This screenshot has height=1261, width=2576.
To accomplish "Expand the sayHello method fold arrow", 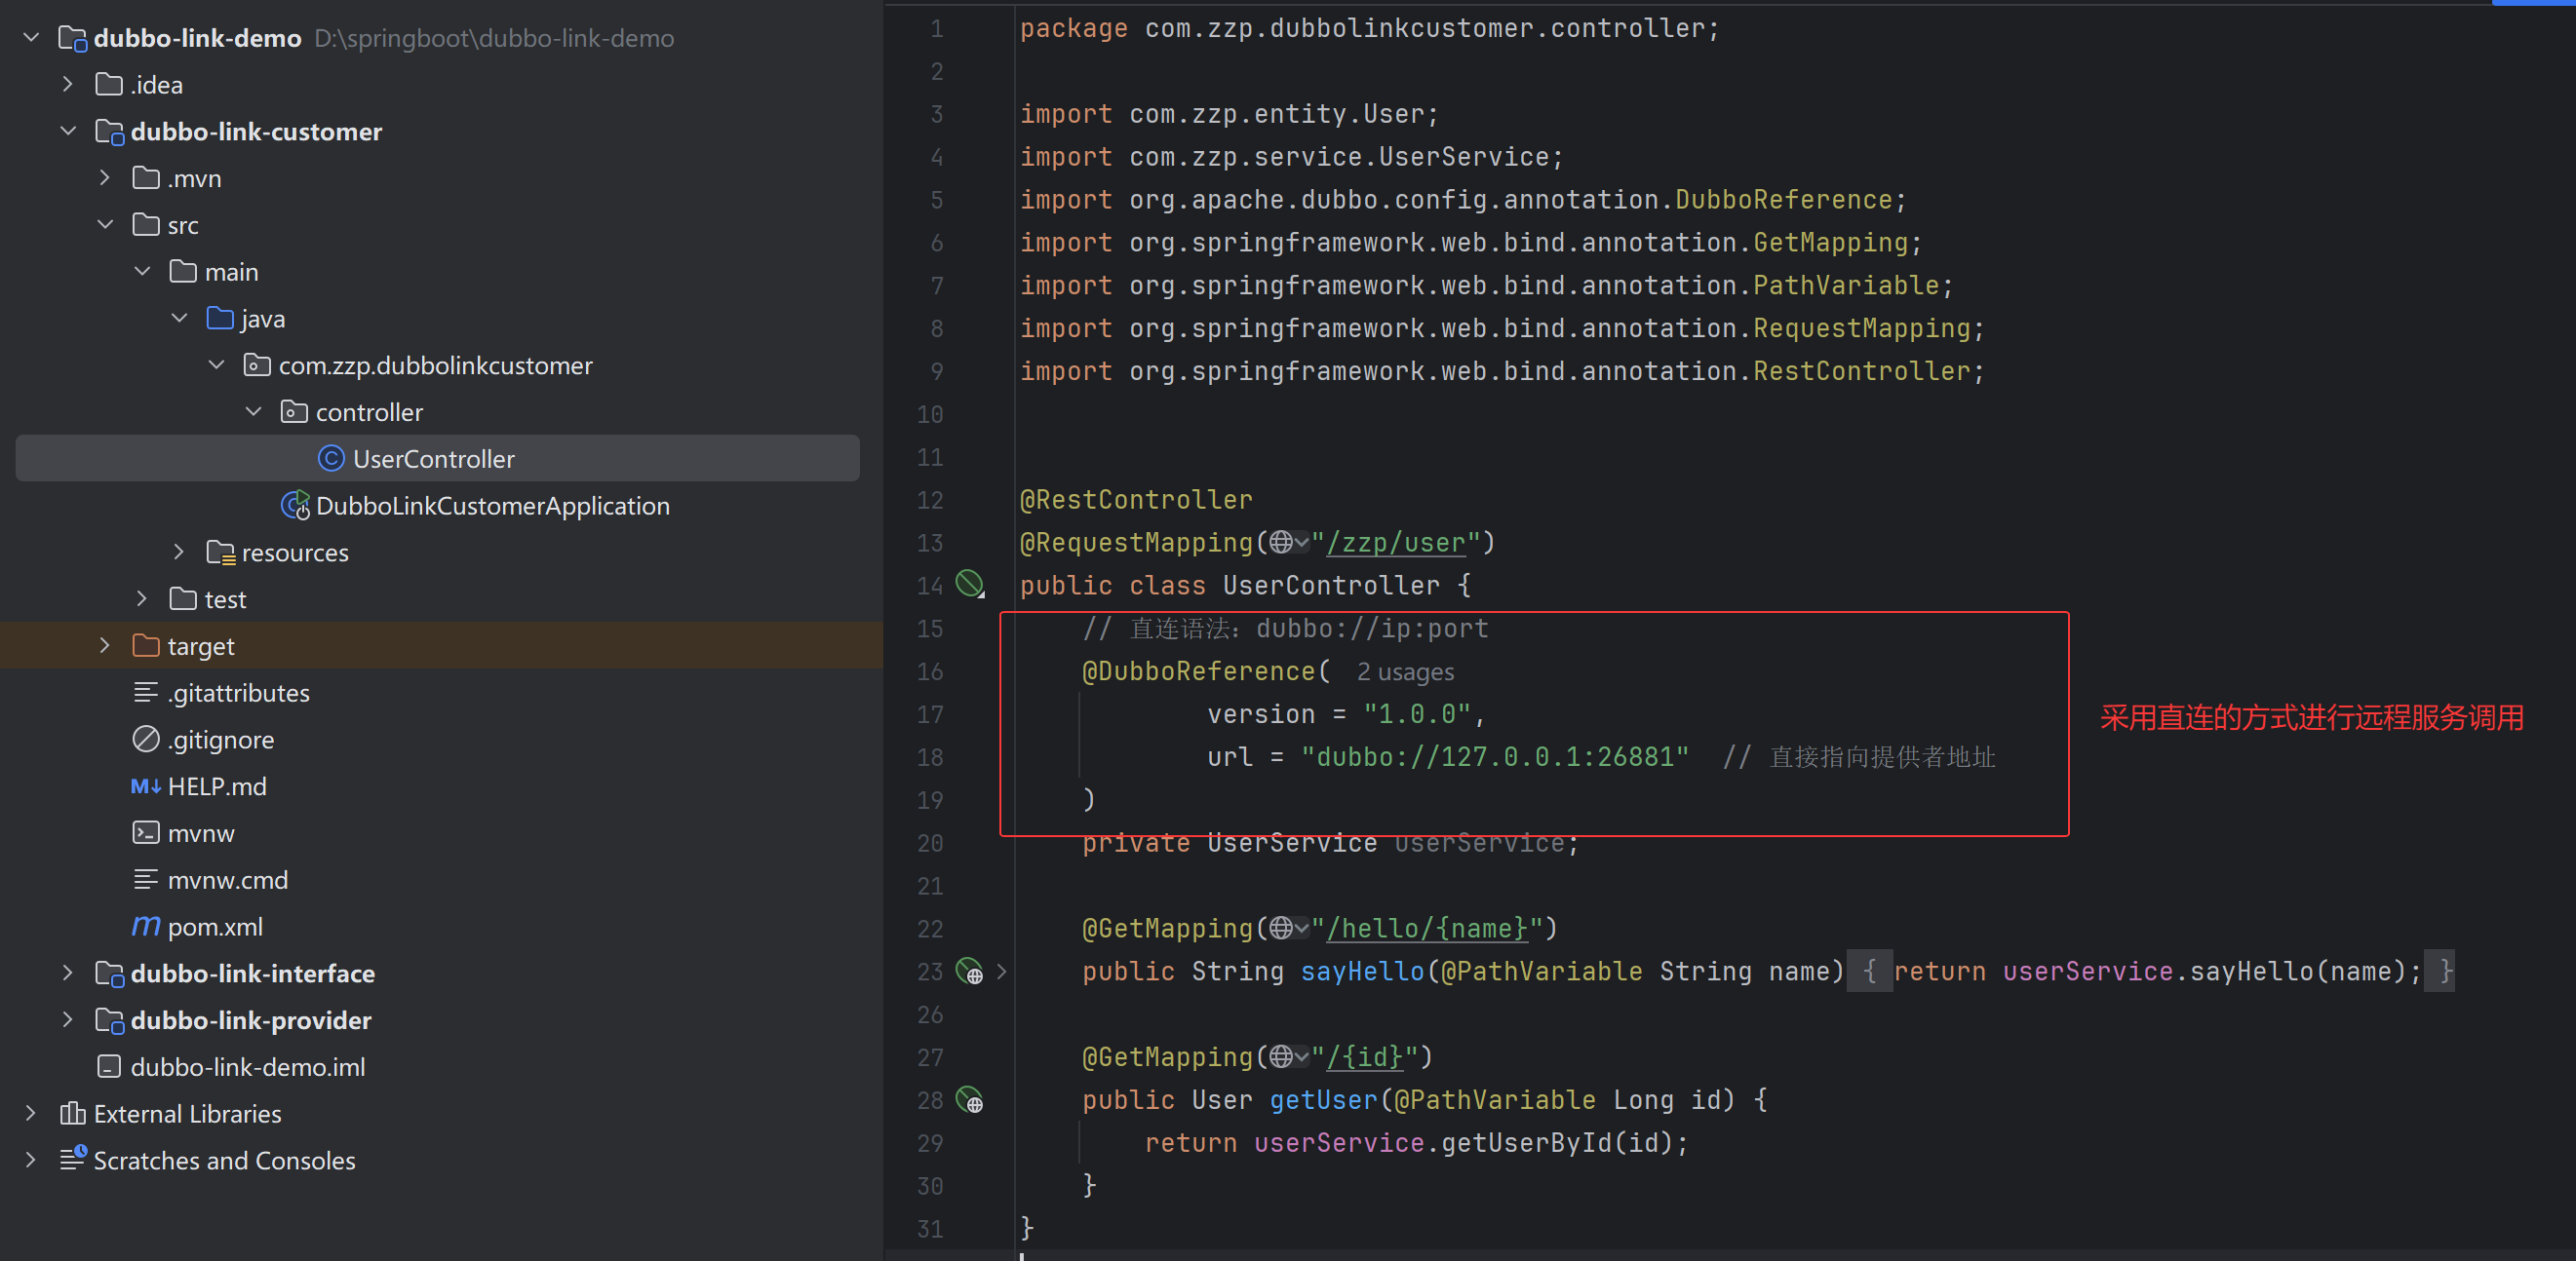I will click(x=1001, y=971).
